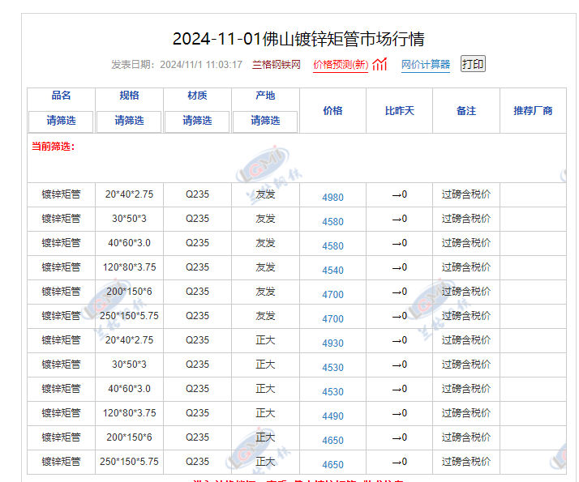Click the 备注 column header
The height and width of the screenshot is (482, 579).
pos(466,111)
